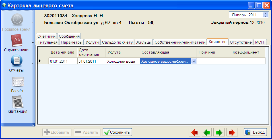Minimize the Карточка лицевого счета window
This screenshot has width=272, height=139.
pyautogui.click(x=251, y=5)
